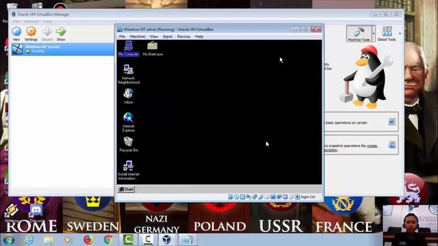Image resolution: width=438 pixels, height=246 pixels.
Task: Click the icon beside basic operations description
Action: point(391,122)
